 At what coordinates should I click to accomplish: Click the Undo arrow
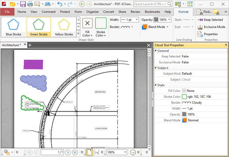(60, 4)
